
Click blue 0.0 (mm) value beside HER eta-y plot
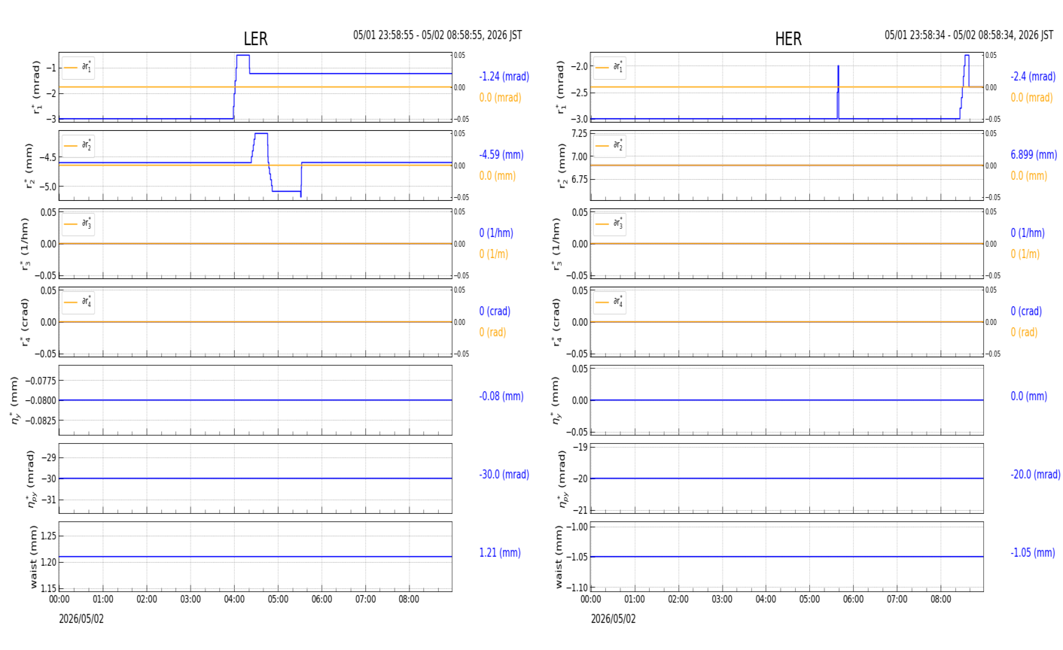pyautogui.click(x=1028, y=396)
